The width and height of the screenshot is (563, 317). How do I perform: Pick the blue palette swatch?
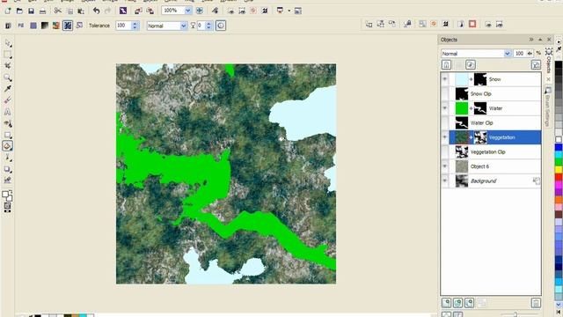[x=559, y=147]
